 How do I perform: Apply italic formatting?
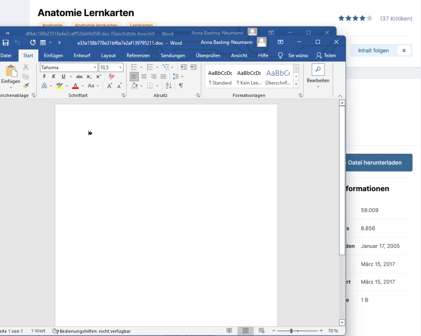[54, 76]
